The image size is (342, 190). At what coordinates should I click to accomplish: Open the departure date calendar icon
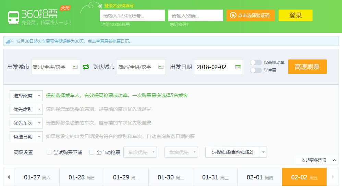(x=238, y=67)
